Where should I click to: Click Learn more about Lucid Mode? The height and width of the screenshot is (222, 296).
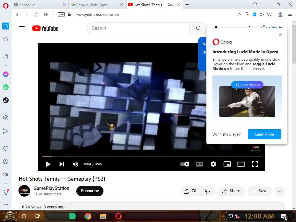264,134
